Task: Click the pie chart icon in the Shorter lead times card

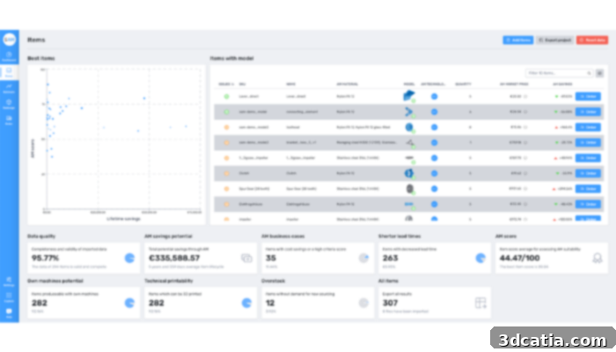Action: [480, 258]
